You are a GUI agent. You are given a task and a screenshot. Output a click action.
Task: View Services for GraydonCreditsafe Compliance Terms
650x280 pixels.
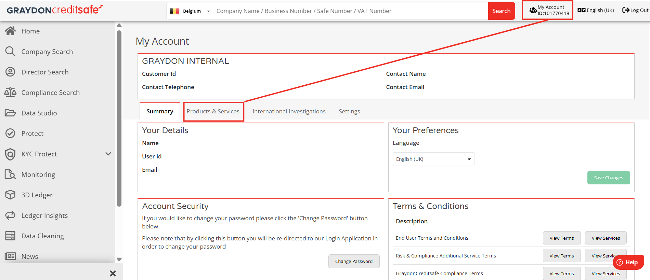click(606, 274)
